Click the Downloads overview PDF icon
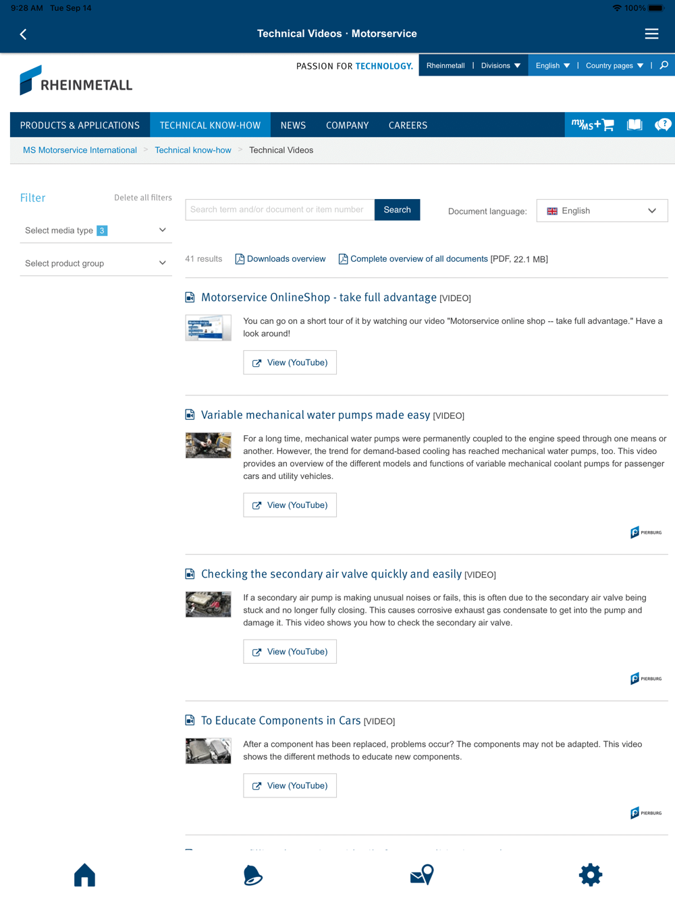675x900 pixels. point(240,259)
